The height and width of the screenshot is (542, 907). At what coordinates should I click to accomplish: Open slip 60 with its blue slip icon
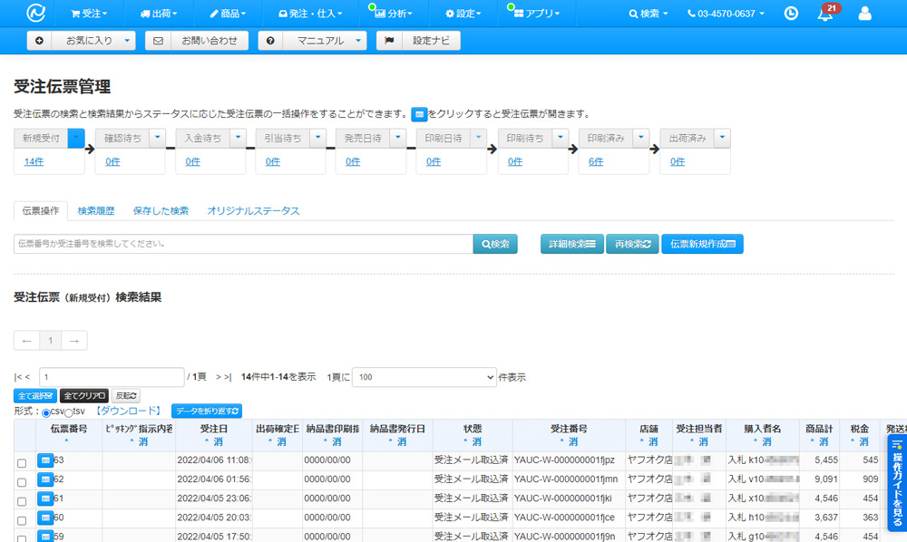[x=45, y=518]
